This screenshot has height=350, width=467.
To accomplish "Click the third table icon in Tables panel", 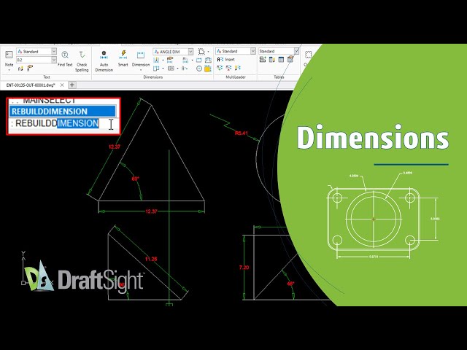I will 281,60.
